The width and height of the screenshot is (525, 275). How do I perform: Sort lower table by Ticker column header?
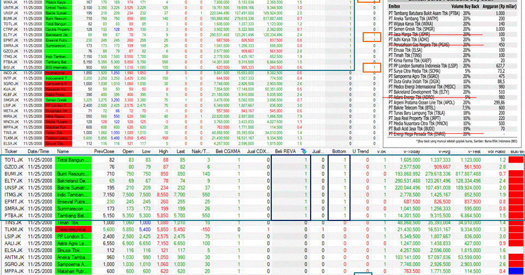pos(11,151)
